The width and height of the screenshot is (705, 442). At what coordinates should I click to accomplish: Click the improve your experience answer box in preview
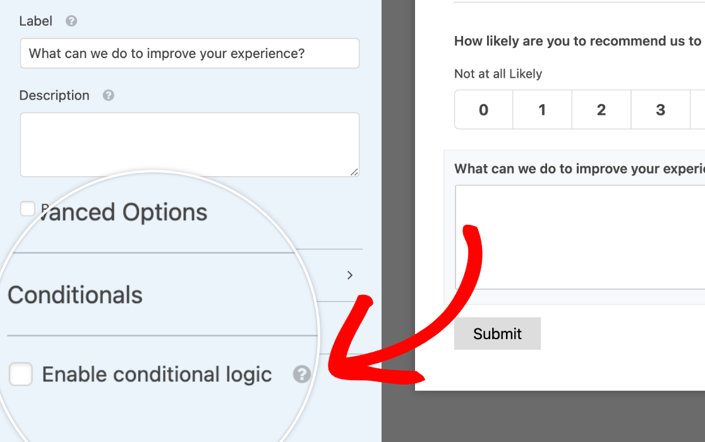(x=580, y=237)
